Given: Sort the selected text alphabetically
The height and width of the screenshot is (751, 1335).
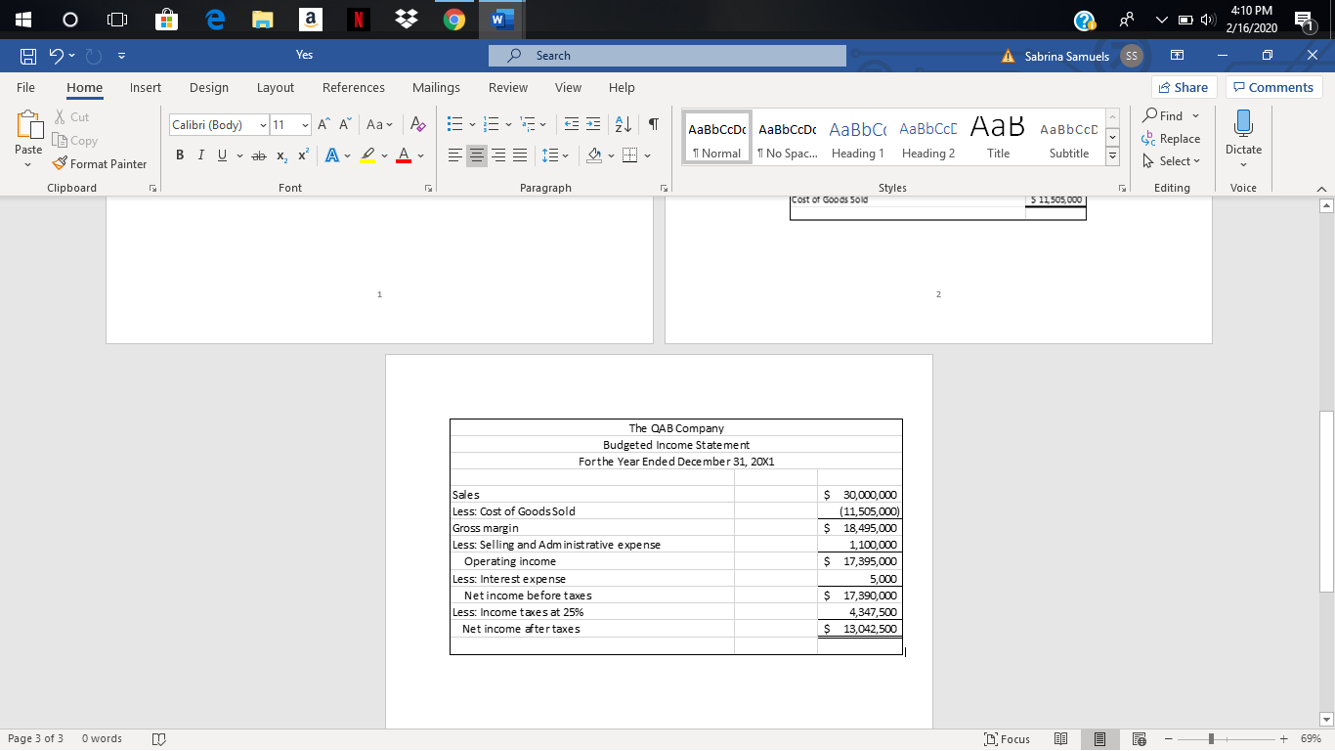Looking at the screenshot, I should pyautogui.click(x=624, y=125).
